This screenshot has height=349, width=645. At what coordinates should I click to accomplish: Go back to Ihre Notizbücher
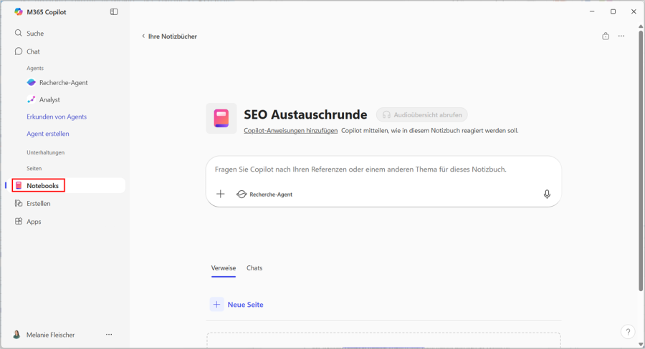coord(169,36)
